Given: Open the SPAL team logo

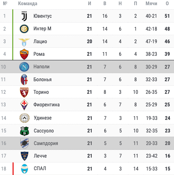Looking at the screenshot, I should click(25, 169).
